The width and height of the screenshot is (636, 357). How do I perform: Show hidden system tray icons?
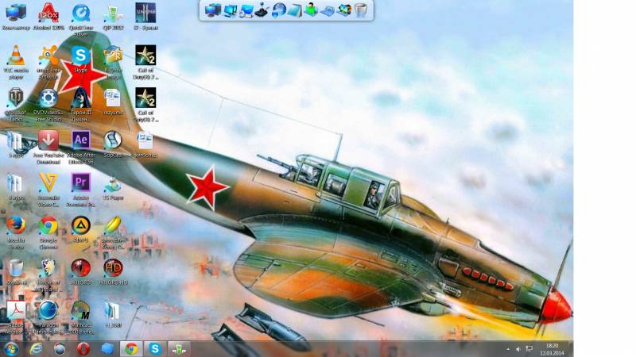pyautogui.click(x=508, y=349)
